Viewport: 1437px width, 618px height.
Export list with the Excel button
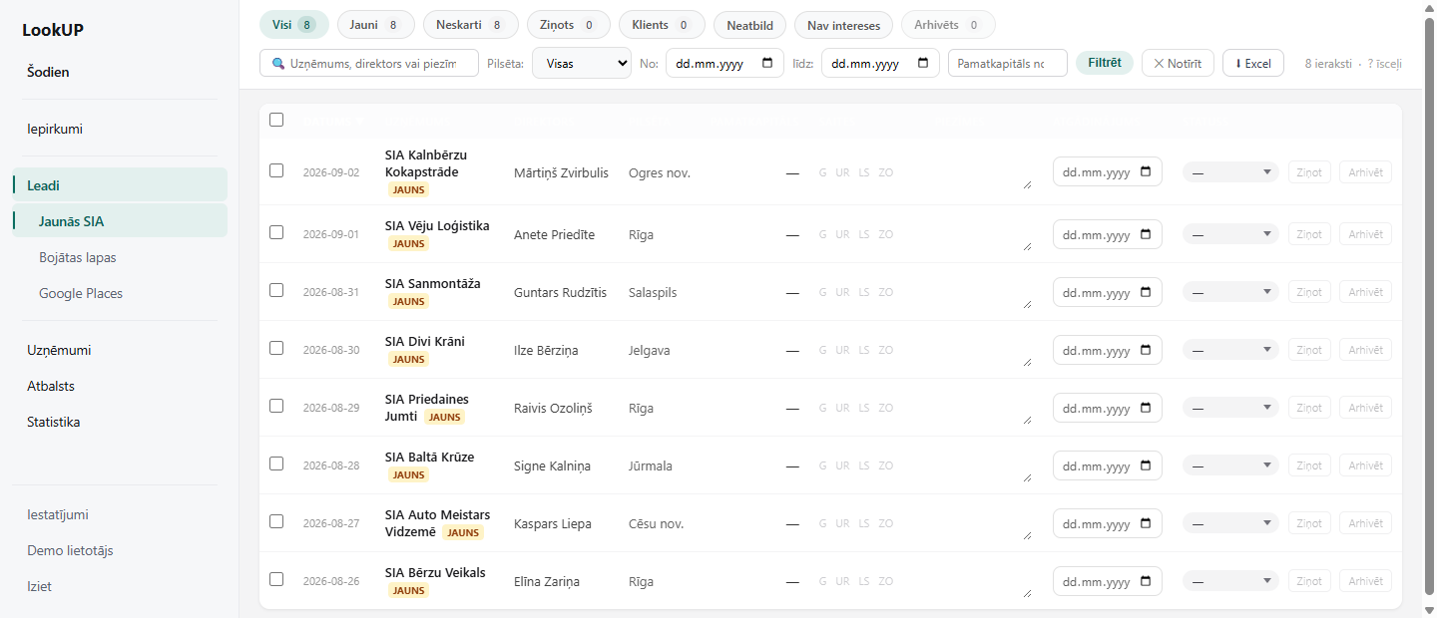pyautogui.click(x=1253, y=63)
